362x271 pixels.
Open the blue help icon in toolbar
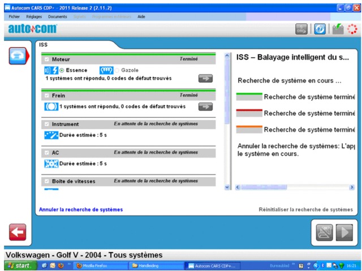coord(320,29)
